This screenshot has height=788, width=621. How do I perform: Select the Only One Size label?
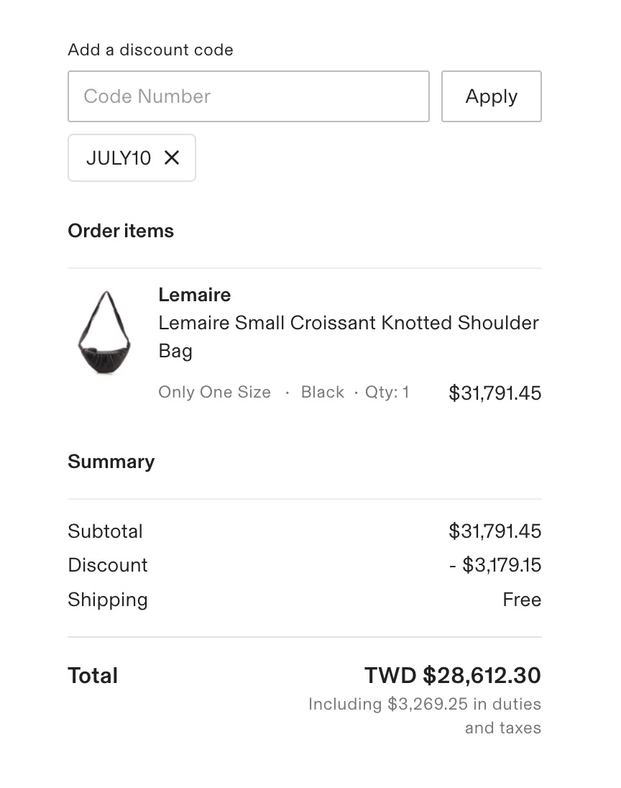214,392
